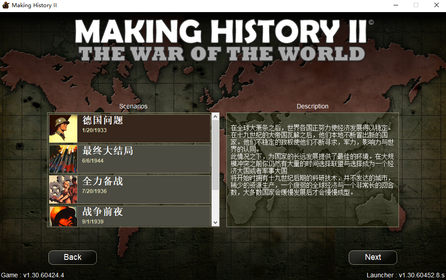Screen dimensions: 446x280
Task: Select the 德国问题 scenario title
Action: [103, 121]
